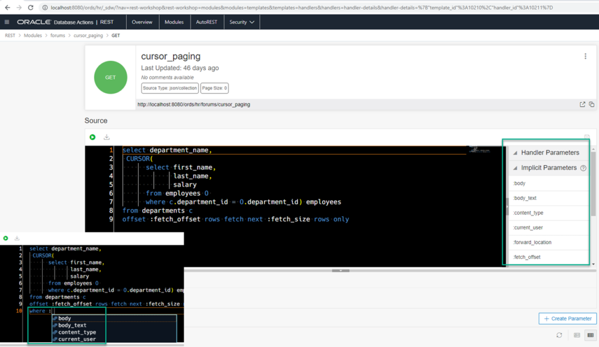Switch parameters to card view icon
This screenshot has width=599, height=347.
(576, 335)
